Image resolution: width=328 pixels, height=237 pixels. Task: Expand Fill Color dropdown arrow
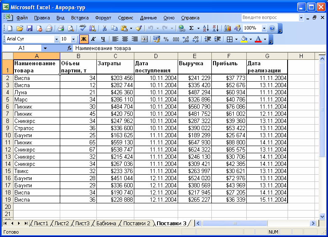[251, 39]
